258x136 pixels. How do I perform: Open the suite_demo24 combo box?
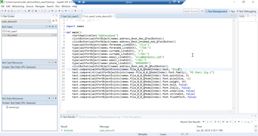coord(26,22)
